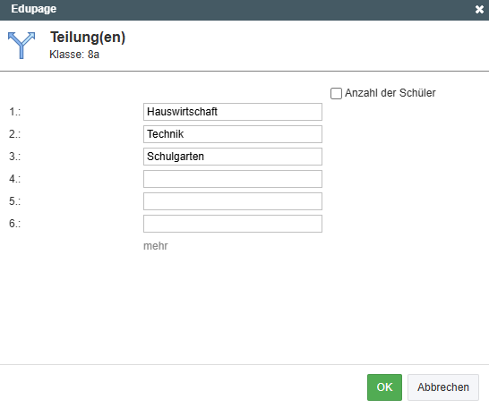489x408 pixels.
Task: Select the empty fifth division field
Action: (x=233, y=201)
